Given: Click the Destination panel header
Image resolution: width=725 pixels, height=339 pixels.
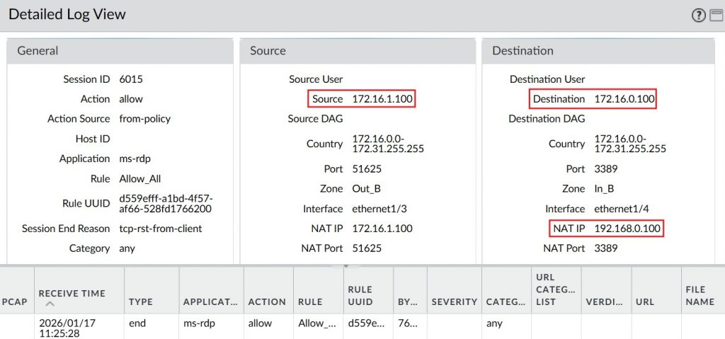Looking at the screenshot, I should point(603,51).
